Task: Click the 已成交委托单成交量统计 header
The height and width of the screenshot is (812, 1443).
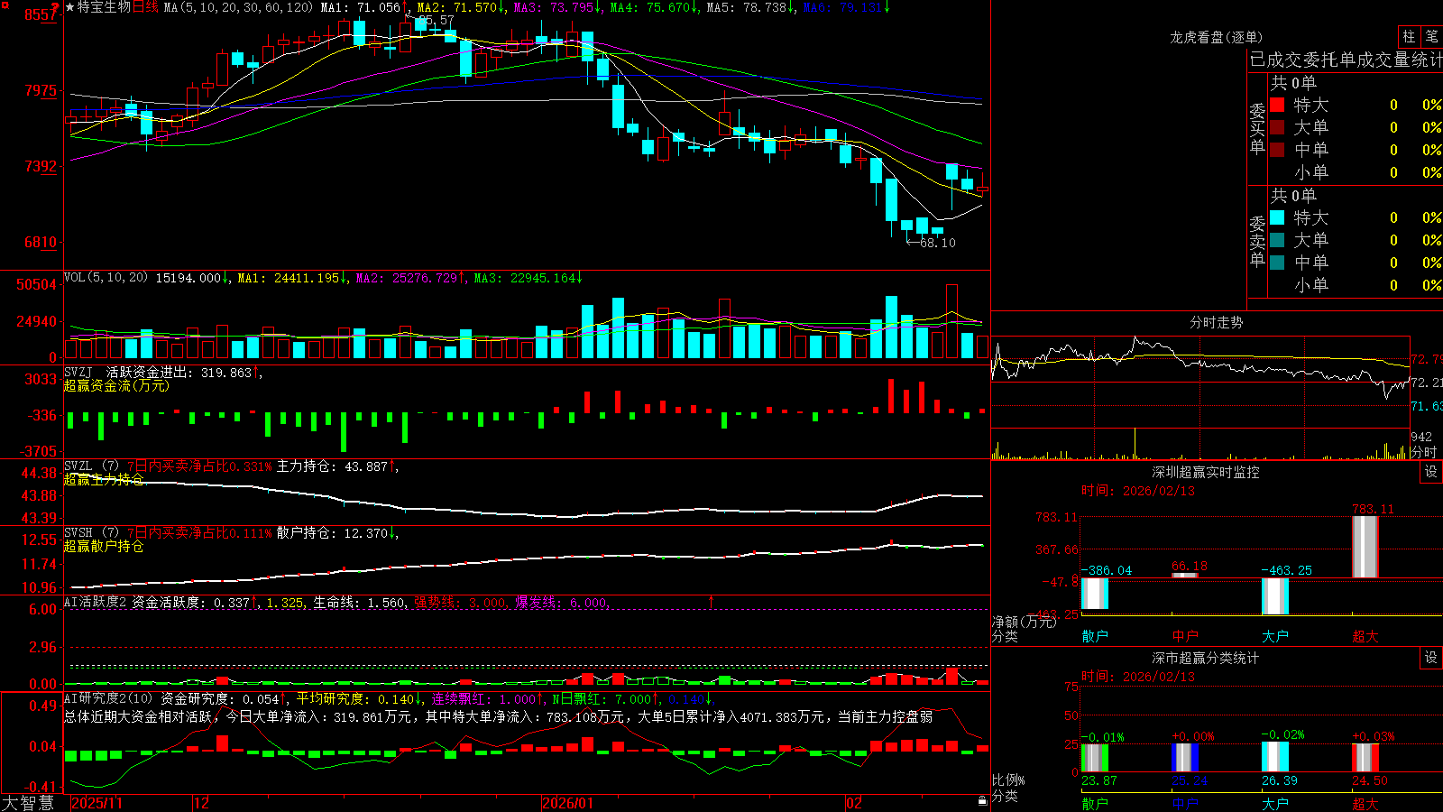Action: pos(1346,60)
